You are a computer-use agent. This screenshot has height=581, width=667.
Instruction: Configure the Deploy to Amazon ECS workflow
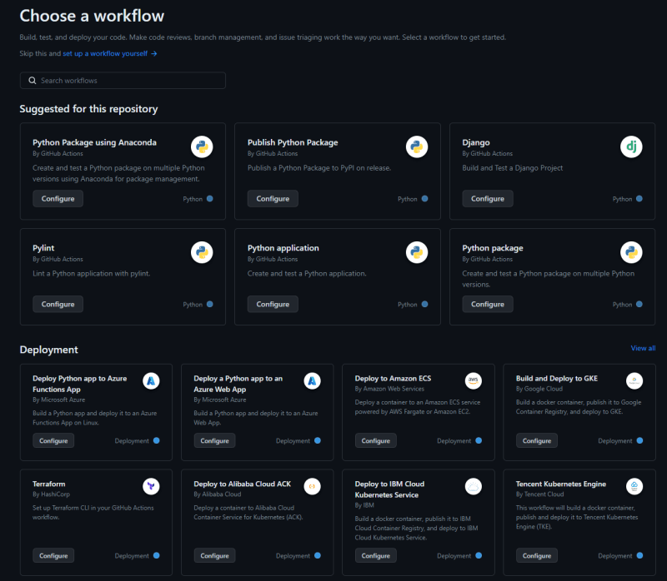coord(376,441)
